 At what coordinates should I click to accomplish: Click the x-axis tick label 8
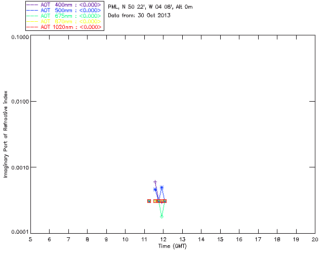[x=88, y=239]
